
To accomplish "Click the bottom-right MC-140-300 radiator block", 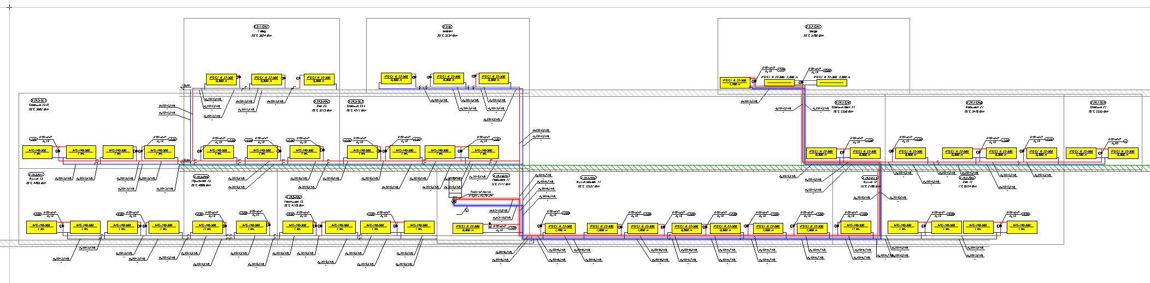I will coord(1022,227).
